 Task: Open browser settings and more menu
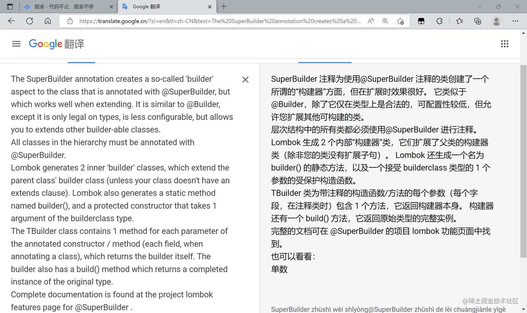pos(515,21)
